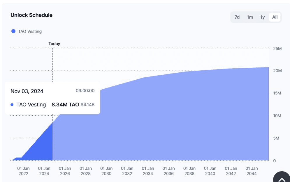Click the blue TAO Vesting legend dot

pyautogui.click(x=13, y=31)
